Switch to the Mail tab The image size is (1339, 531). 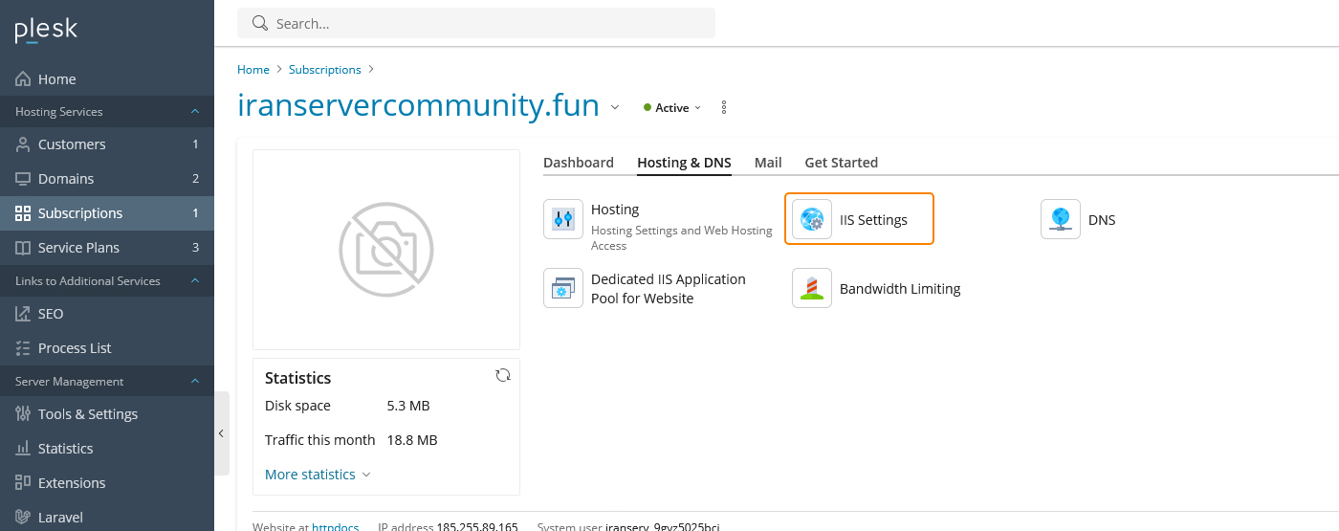click(x=768, y=163)
